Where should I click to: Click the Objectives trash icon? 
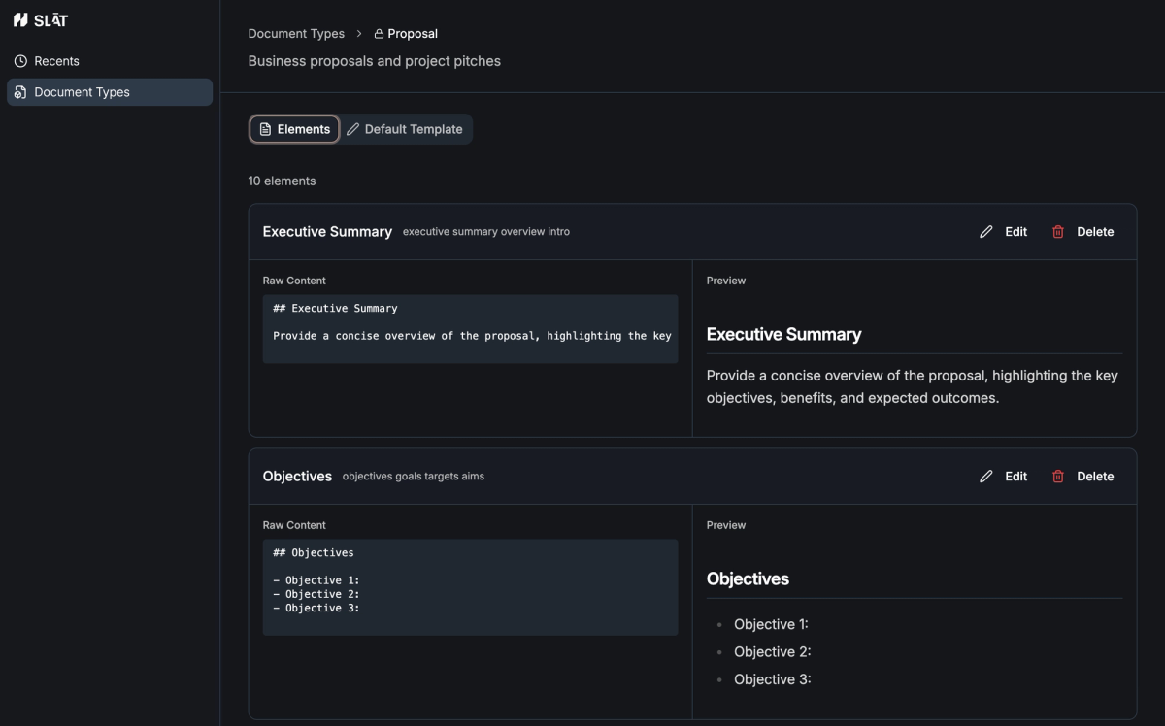[1058, 477]
